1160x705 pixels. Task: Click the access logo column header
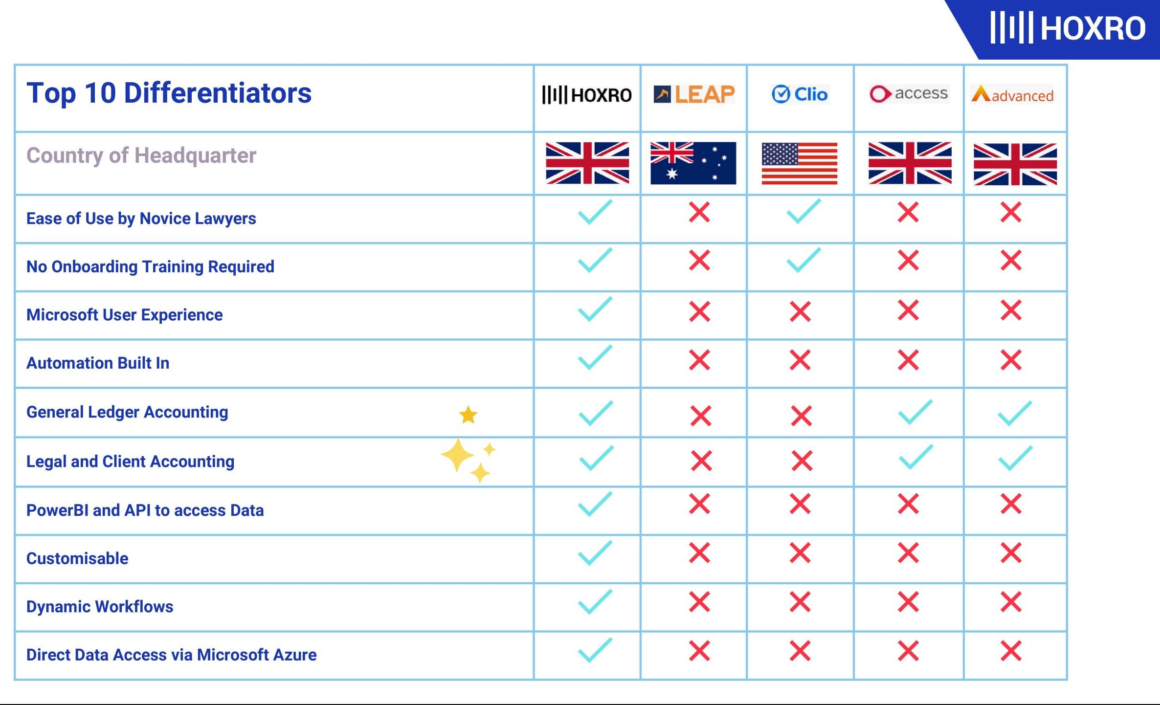pyautogui.click(x=909, y=93)
